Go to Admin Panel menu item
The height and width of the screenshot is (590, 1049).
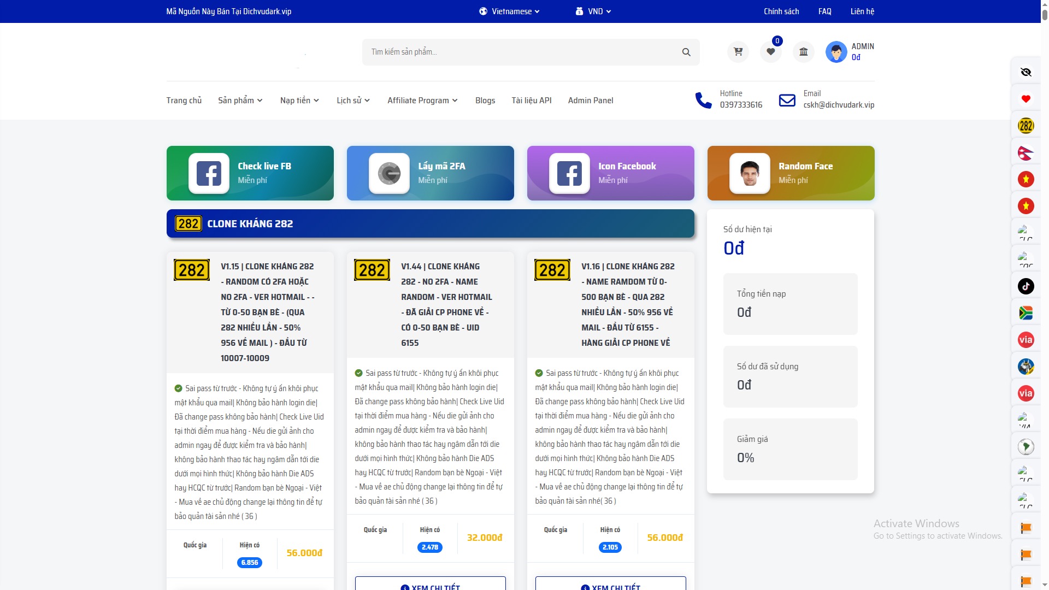(x=590, y=101)
